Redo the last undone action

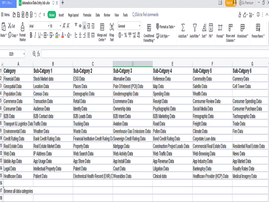pos(40,15)
